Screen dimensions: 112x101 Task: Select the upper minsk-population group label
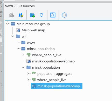(41, 49)
